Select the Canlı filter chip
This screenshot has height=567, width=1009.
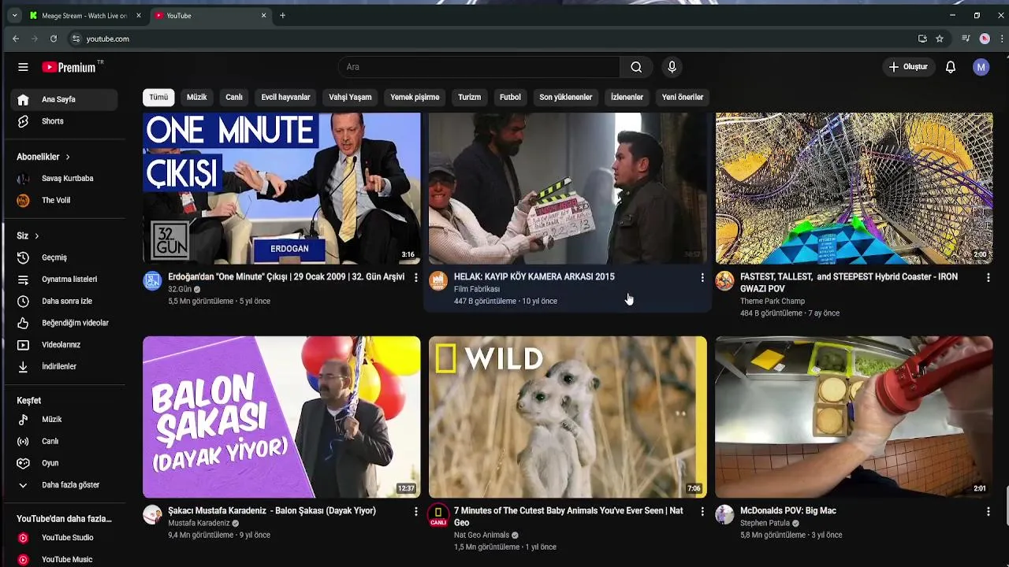coord(234,97)
